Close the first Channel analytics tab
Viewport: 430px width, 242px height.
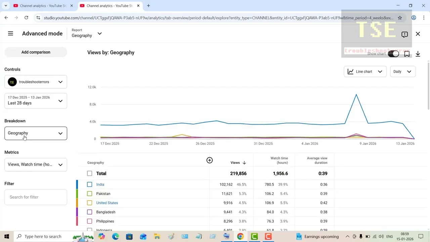click(72, 6)
